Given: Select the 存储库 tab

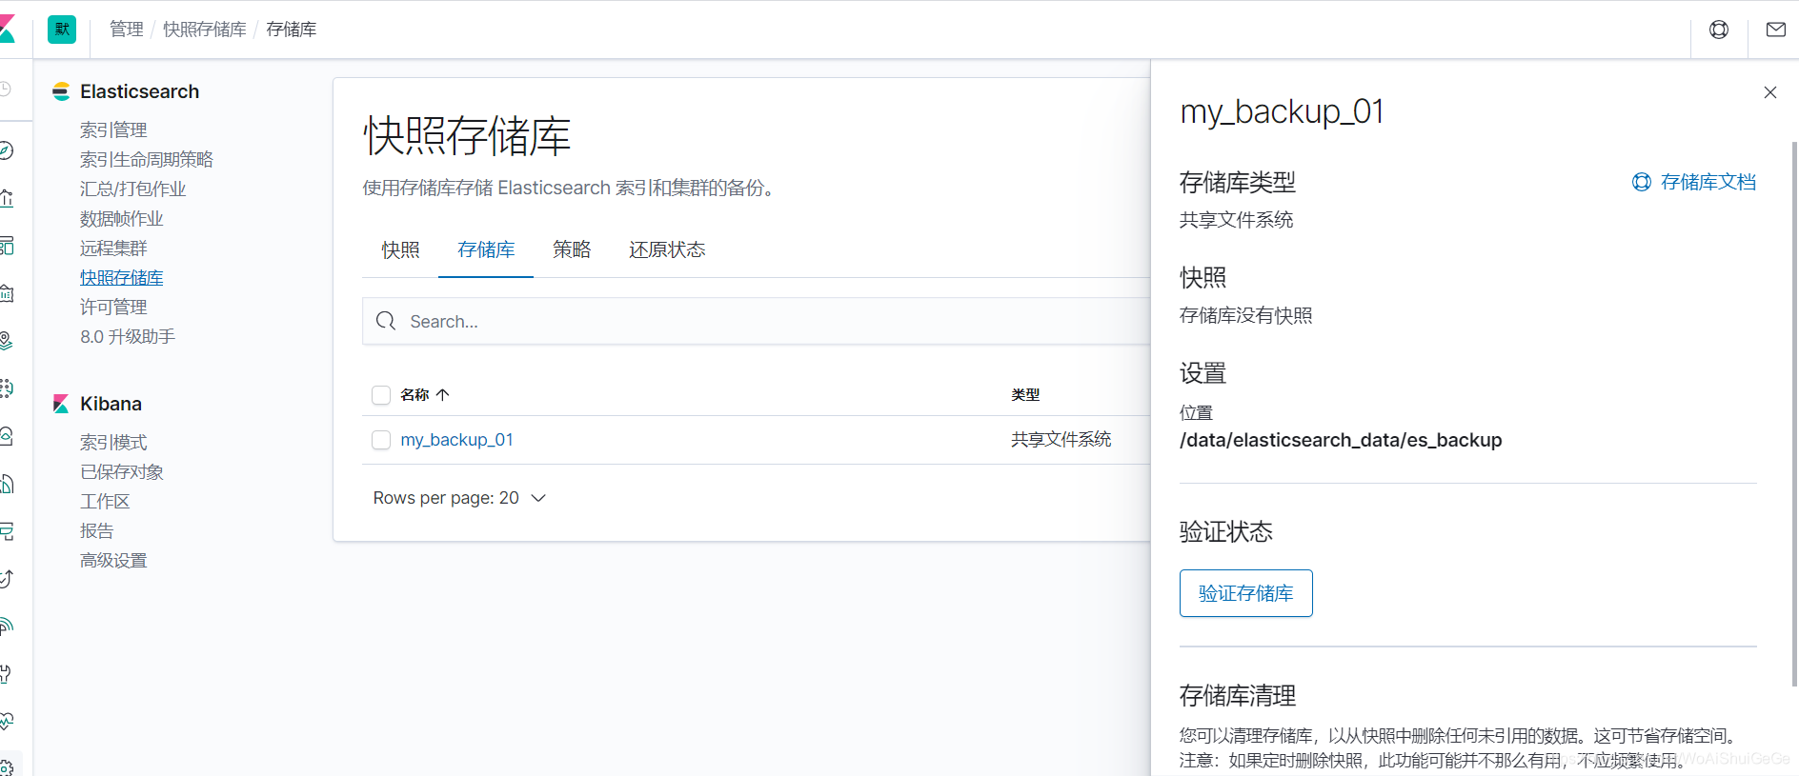Looking at the screenshot, I should point(486,249).
